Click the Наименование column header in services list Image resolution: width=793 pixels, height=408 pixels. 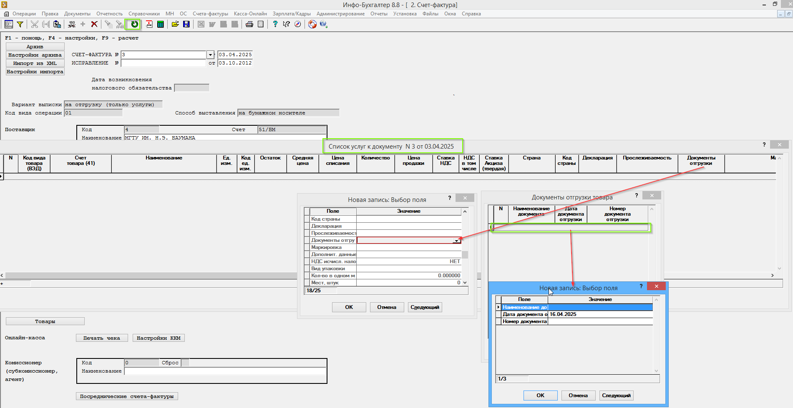coord(164,163)
